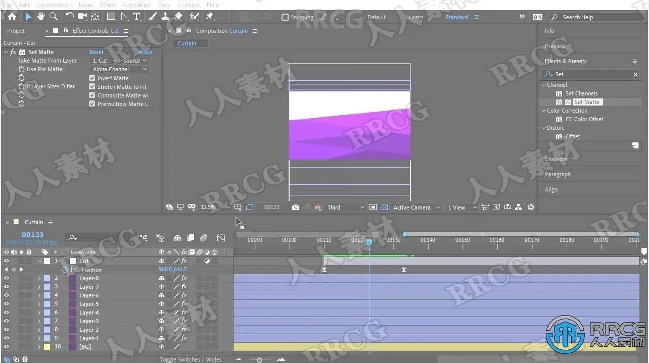649x363 pixels.
Task: Hide Layer-8 using its eye toggle
Action: click(7, 278)
